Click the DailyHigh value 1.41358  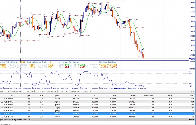[112, 65]
